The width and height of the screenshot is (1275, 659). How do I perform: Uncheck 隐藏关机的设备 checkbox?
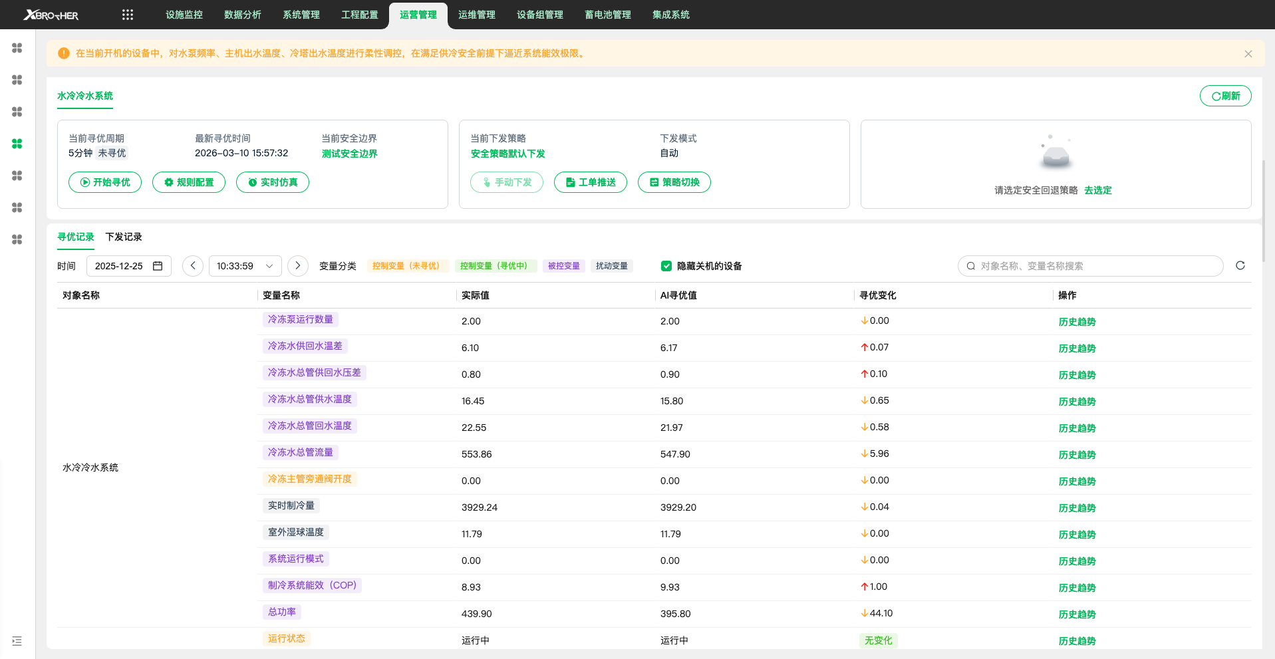[x=666, y=266]
